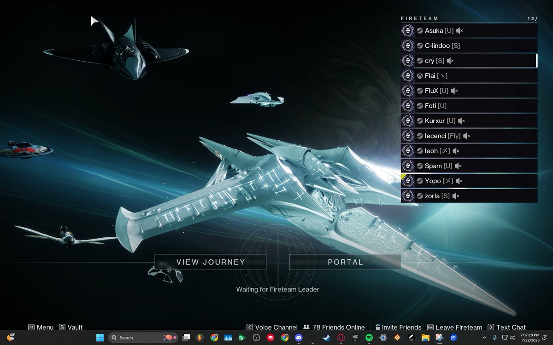Click Flai's skull emblem icon
Screen dimensions: 553x345
coord(407,75)
